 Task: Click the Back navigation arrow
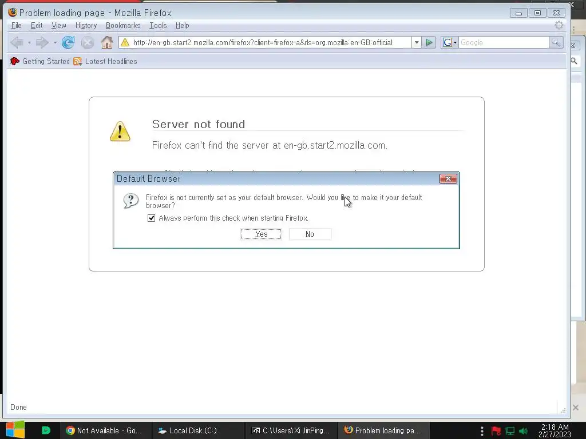17,42
